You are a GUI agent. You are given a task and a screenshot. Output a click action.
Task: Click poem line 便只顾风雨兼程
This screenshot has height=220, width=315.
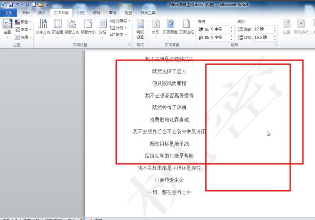tap(169, 83)
